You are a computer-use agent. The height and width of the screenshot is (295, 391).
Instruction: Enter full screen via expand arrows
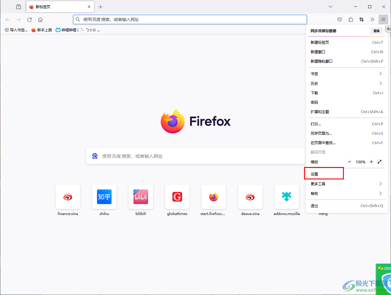tap(379, 162)
